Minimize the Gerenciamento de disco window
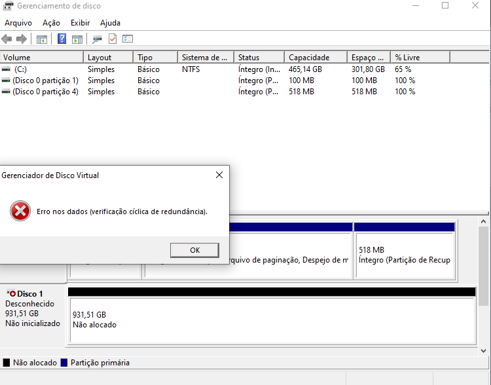 click(416, 6)
